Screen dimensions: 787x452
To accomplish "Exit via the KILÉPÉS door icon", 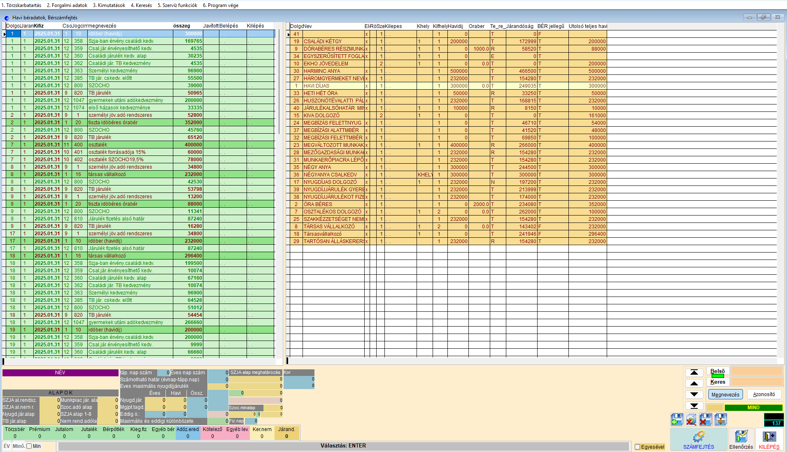I will (x=769, y=439).
